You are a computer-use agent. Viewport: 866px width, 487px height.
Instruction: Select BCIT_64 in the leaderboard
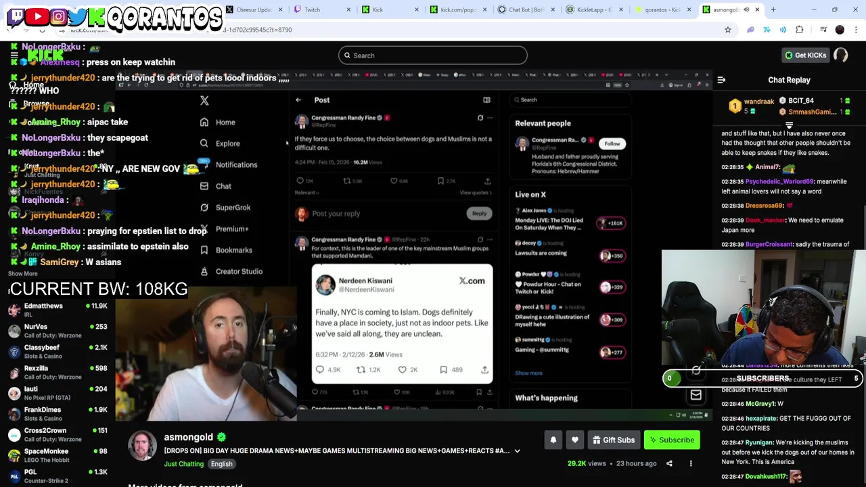[x=800, y=101]
